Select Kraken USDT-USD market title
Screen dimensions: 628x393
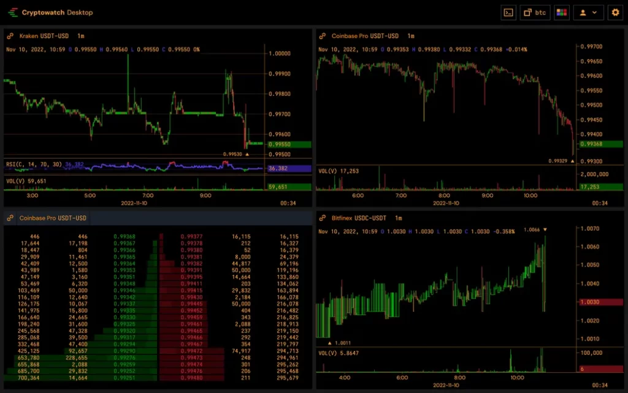45,36
